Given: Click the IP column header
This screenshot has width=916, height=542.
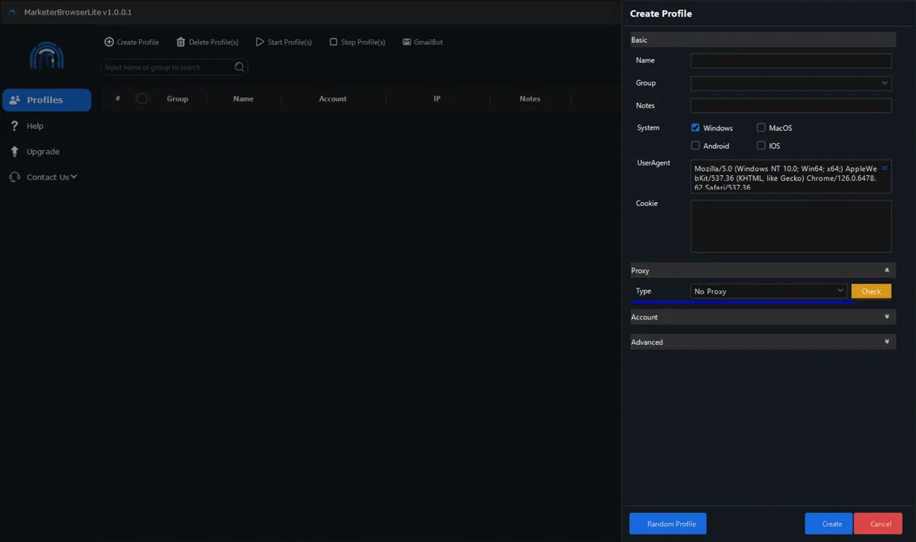Looking at the screenshot, I should (x=437, y=98).
